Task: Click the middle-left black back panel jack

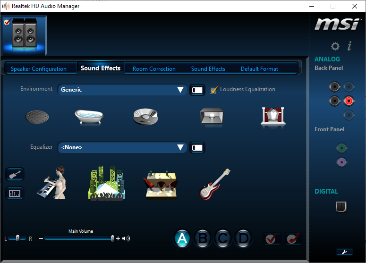Action: 334,101
